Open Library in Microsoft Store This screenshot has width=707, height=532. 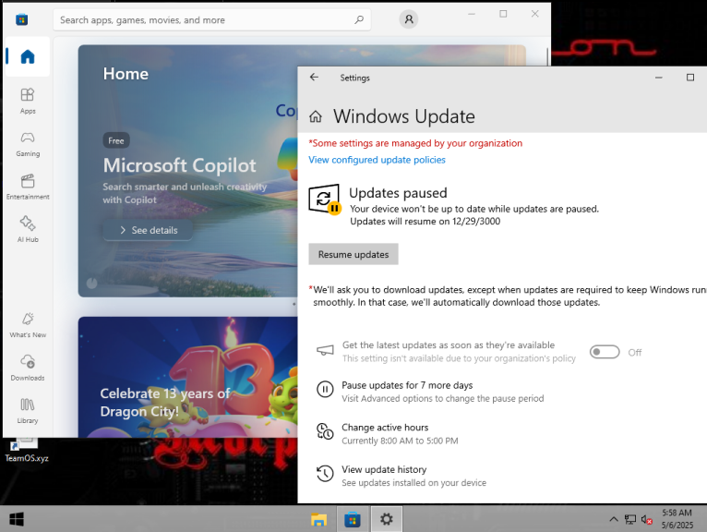click(x=28, y=411)
